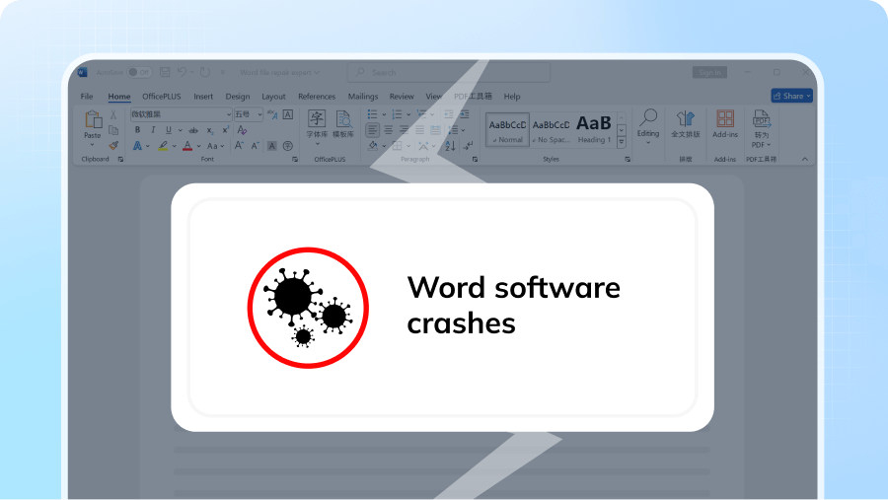
Task: Open the File menu
Action: click(87, 97)
